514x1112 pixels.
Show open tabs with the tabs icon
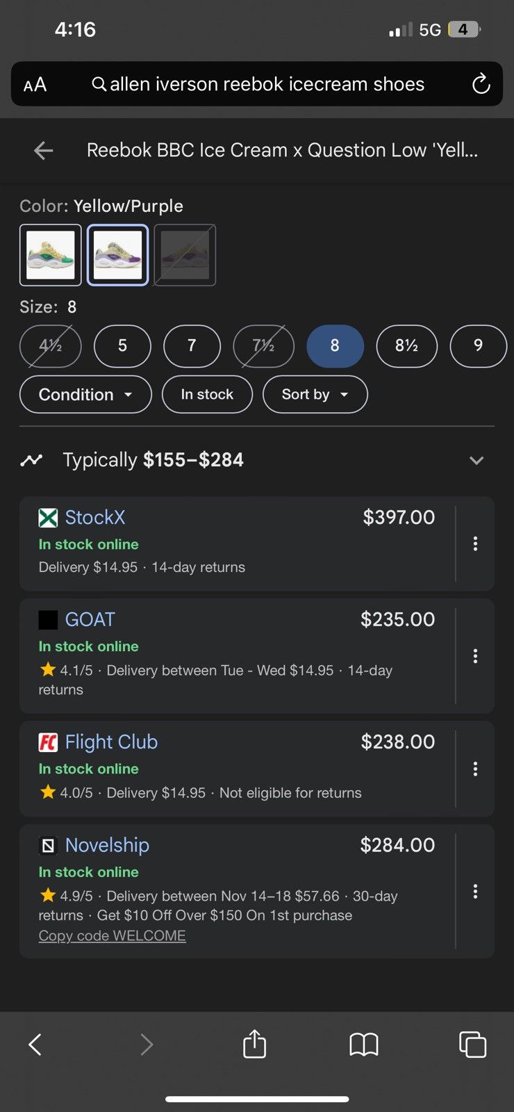click(472, 1044)
